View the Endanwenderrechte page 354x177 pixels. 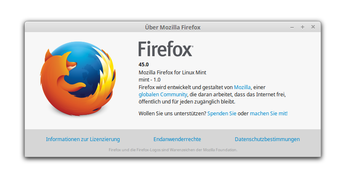[177, 139]
